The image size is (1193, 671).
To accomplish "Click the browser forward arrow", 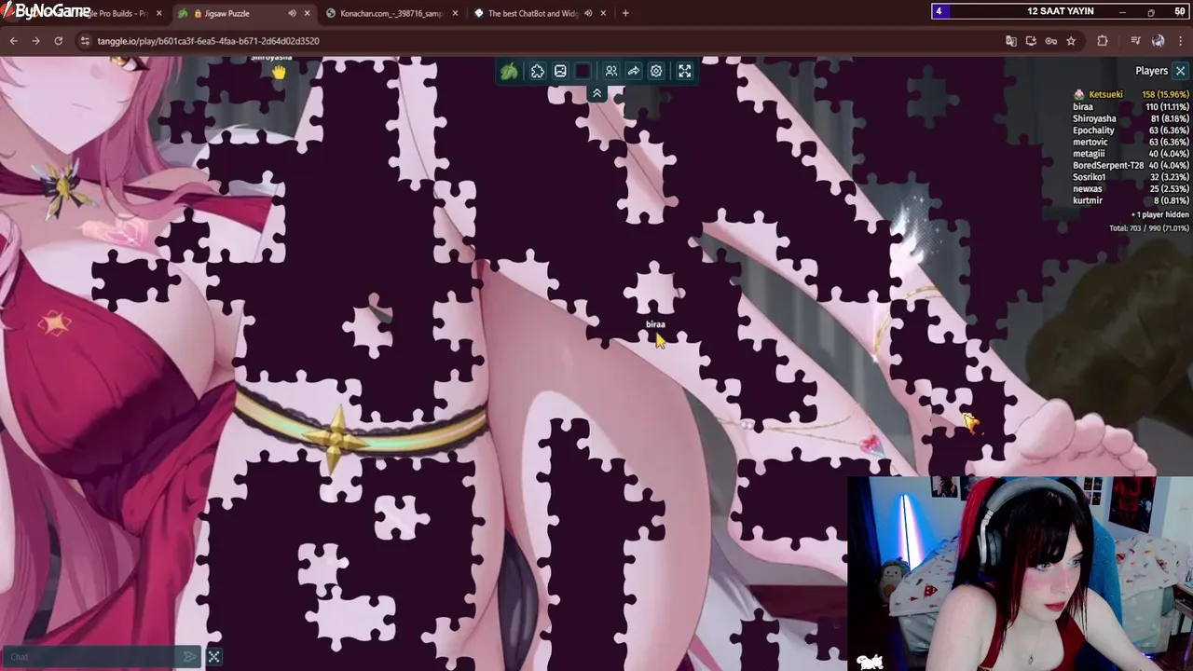I will click(x=35, y=41).
